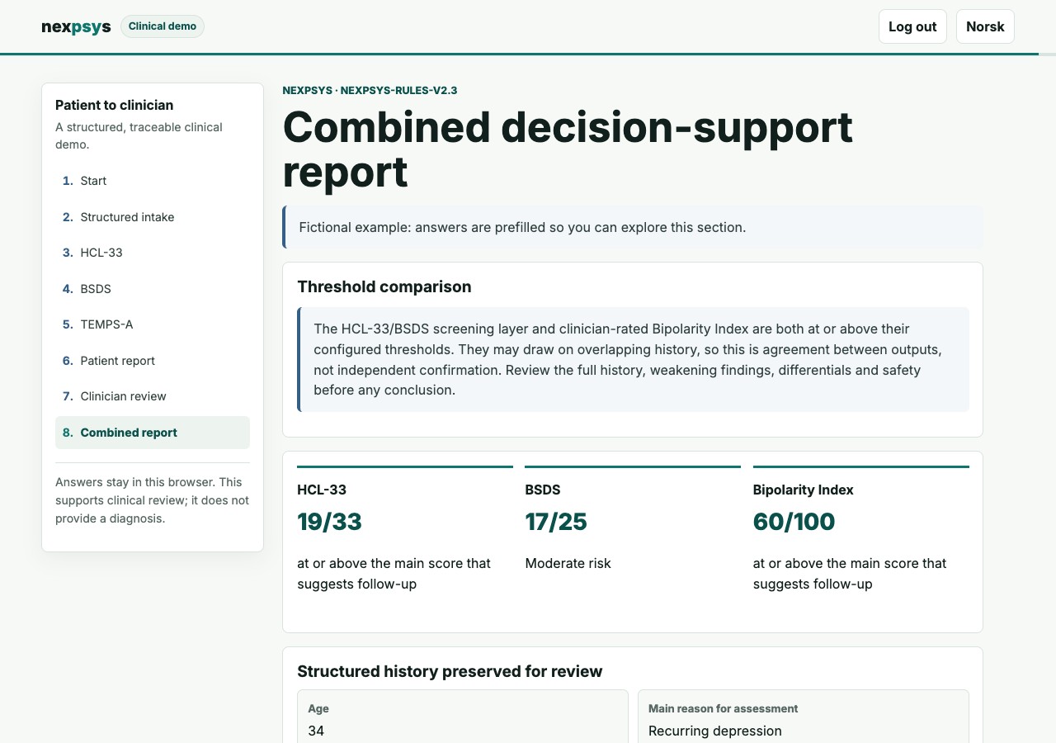Image resolution: width=1056 pixels, height=743 pixels.
Task: Click the nexpsys logo
Action: click(x=76, y=26)
